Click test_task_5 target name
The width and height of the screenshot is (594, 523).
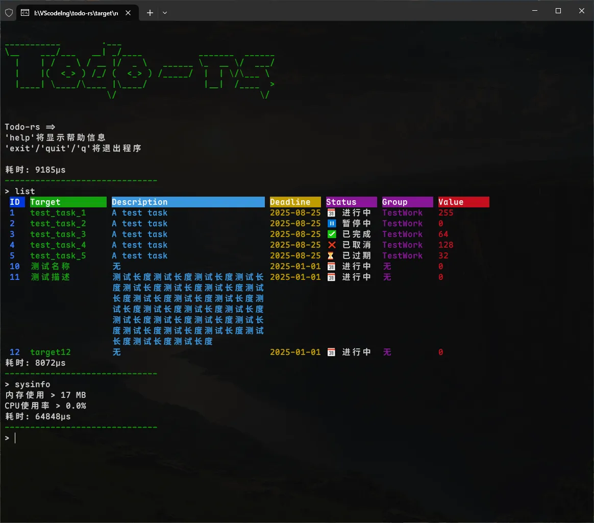tap(58, 255)
